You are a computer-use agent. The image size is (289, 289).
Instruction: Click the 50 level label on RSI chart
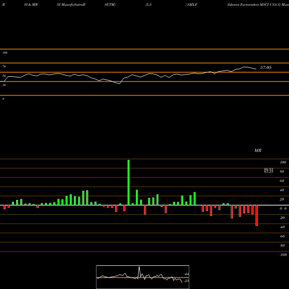[4, 76]
